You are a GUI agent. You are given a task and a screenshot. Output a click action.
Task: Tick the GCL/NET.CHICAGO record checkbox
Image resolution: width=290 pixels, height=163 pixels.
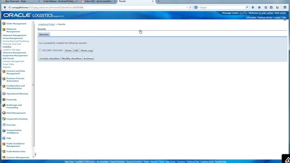(x=40, y=50)
